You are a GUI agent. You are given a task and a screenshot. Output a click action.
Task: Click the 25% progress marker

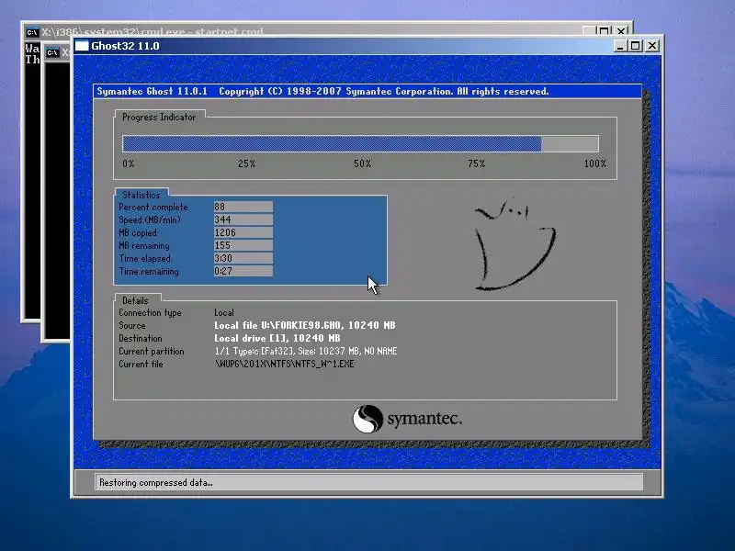tap(246, 163)
